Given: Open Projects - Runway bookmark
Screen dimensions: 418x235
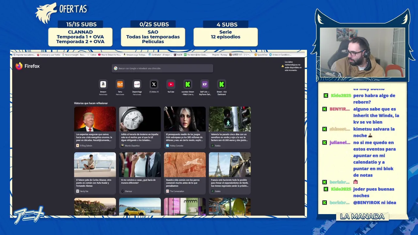Looking at the screenshot, I should (x=219, y=55).
